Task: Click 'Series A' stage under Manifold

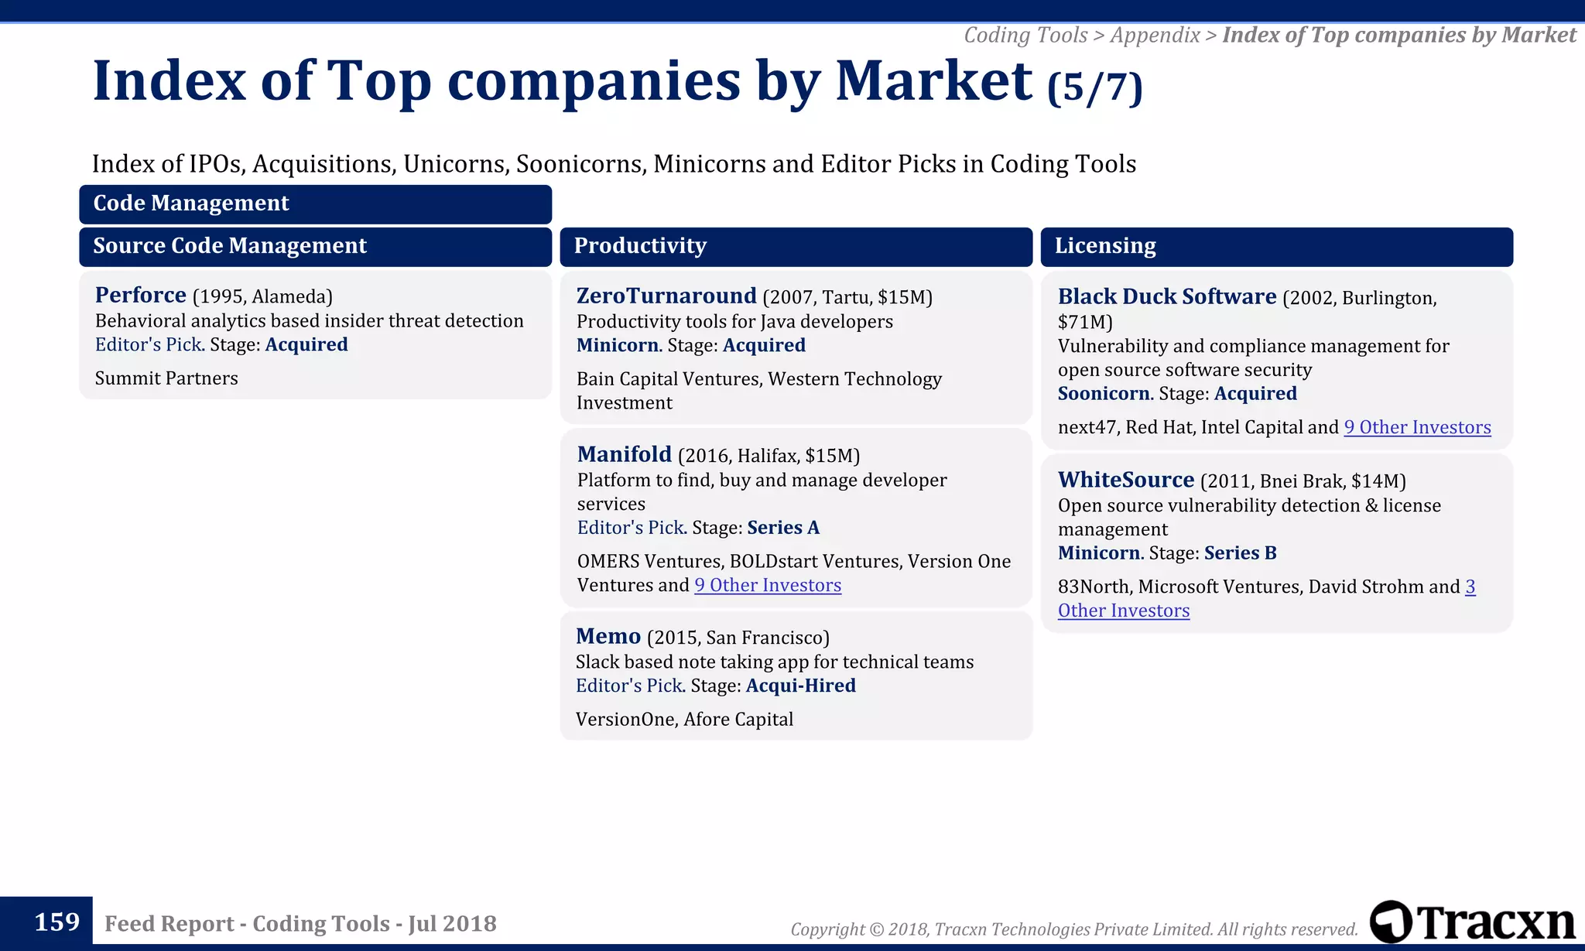Action: (x=783, y=528)
